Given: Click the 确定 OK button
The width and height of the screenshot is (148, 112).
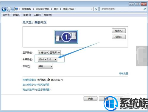Looking at the screenshot, I should click(91, 99).
